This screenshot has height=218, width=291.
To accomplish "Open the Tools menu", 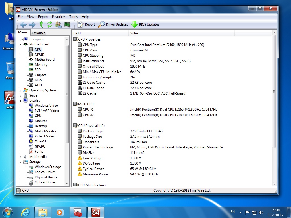I will pos(74,17).
